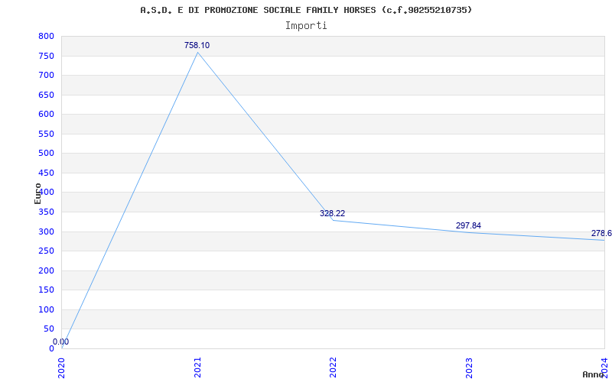This screenshot has height=382, width=612.
Task: Click the 450 y-axis tick label
Action: [46, 173]
